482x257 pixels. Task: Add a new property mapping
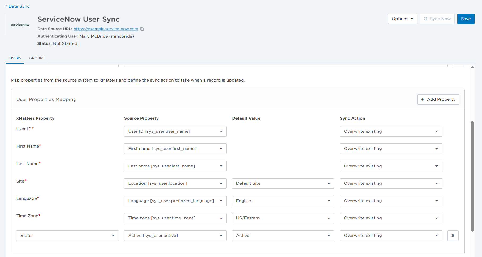438,99
